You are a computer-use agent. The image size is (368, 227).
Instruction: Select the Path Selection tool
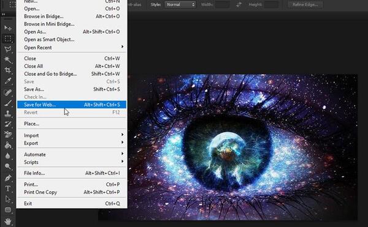click(8, 199)
